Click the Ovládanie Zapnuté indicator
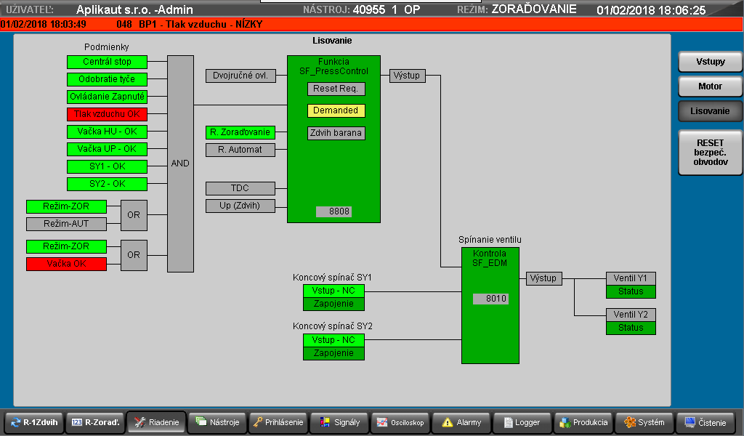744x436 pixels. [x=108, y=97]
